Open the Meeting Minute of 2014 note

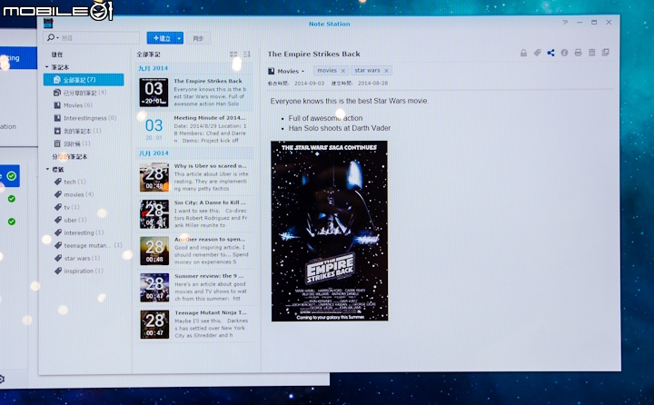point(194,129)
